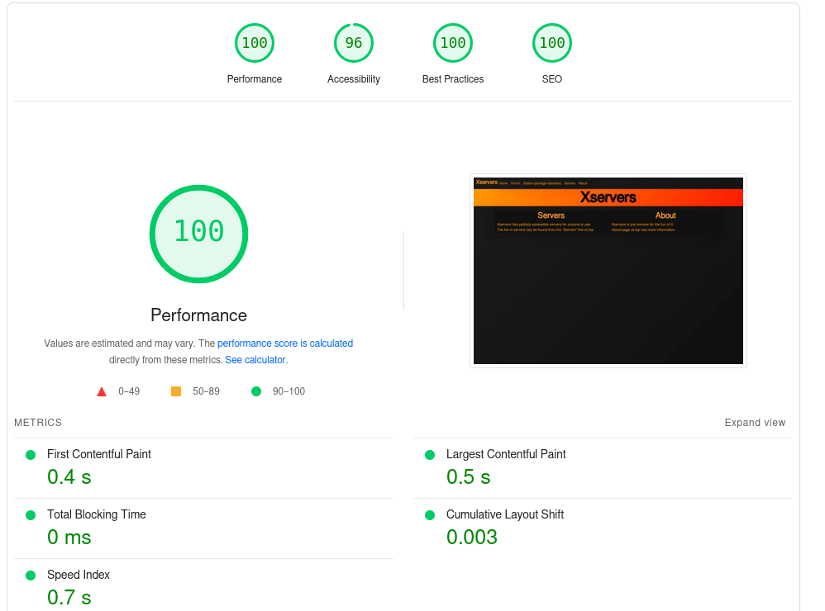825x611 pixels.
Task: Click the red triangle 0–49 legend icon
Action: pyautogui.click(x=102, y=391)
